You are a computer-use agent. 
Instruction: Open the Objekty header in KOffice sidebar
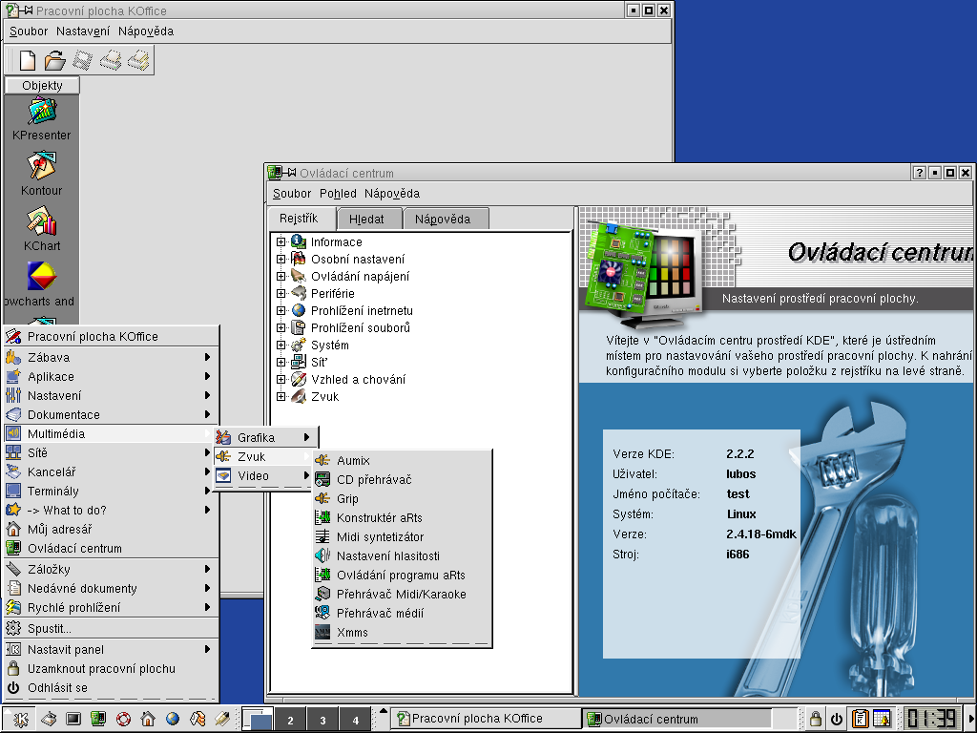point(42,85)
